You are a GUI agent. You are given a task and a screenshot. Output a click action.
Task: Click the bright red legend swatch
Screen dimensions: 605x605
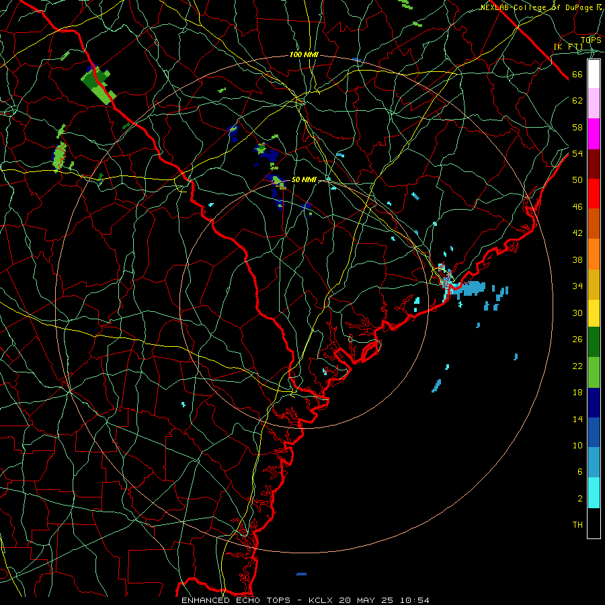594,194
